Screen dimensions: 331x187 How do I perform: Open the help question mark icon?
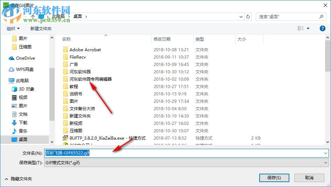322,28
